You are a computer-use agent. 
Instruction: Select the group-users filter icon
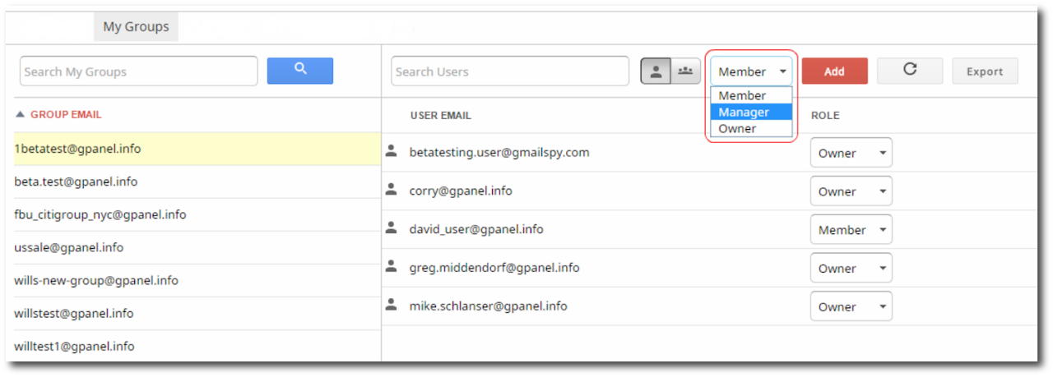(x=684, y=71)
